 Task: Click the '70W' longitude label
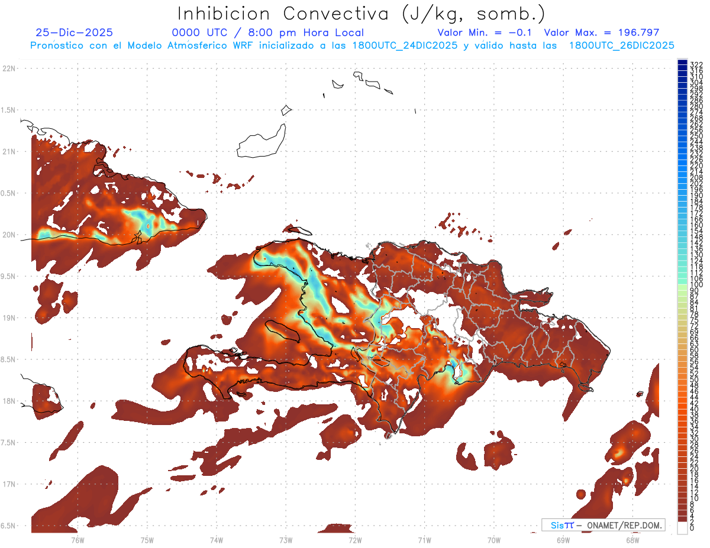click(493, 540)
